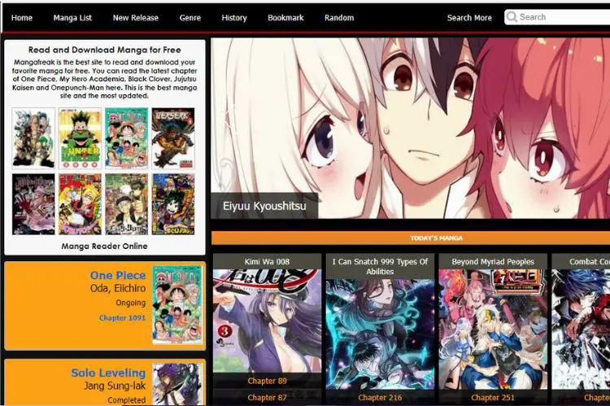Click author Oda, Eiichiro
The height and width of the screenshot is (406, 610).
click(118, 289)
